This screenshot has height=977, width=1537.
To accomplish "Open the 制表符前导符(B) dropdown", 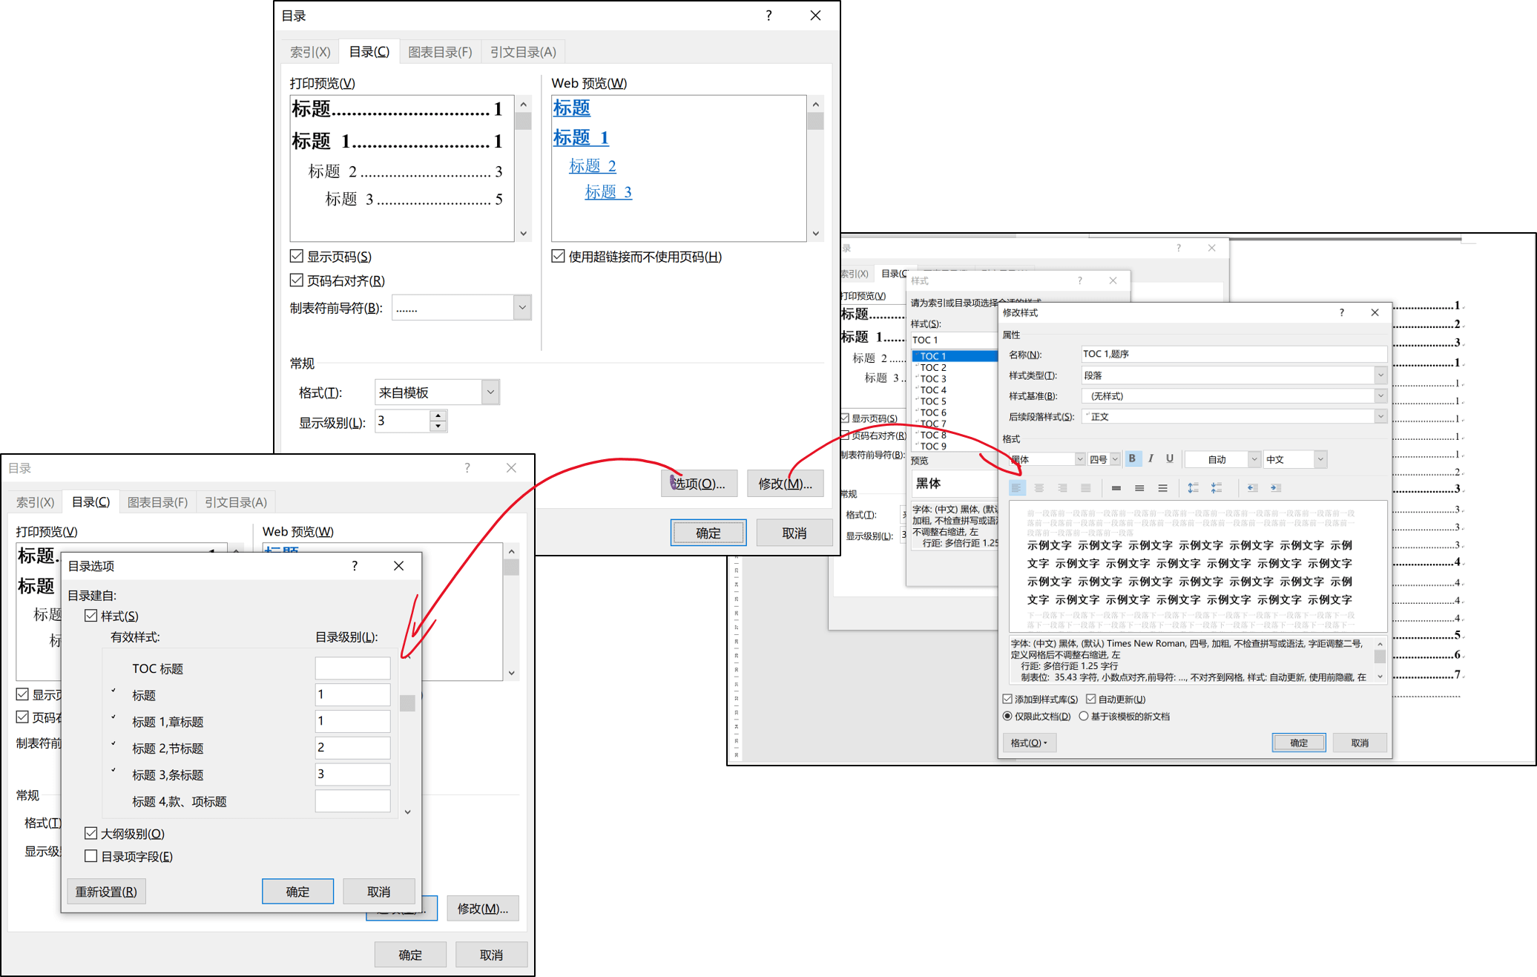I will pos(522,307).
